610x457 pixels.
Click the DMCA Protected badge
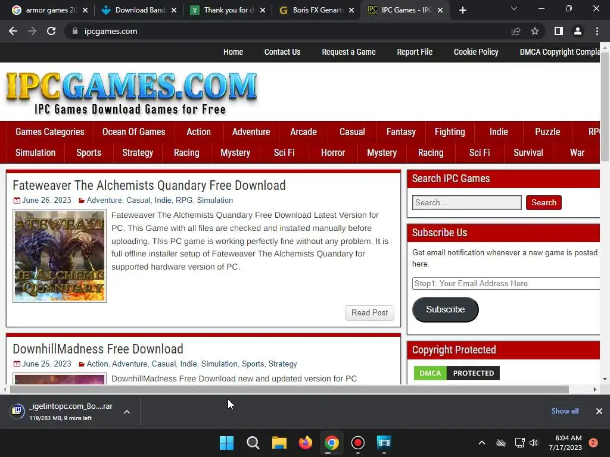click(x=457, y=373)
